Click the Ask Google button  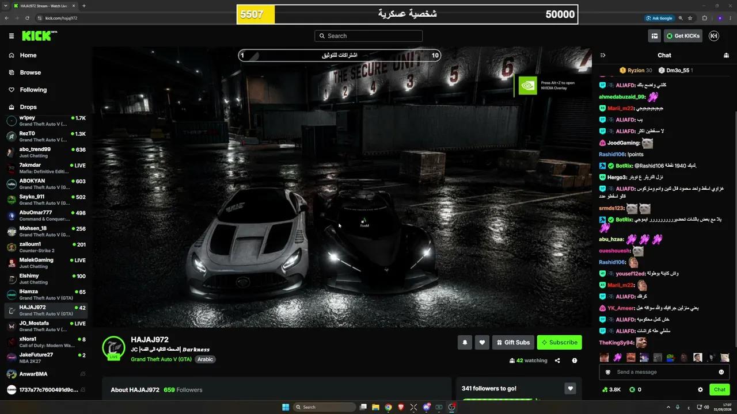(x=659, y=18)
